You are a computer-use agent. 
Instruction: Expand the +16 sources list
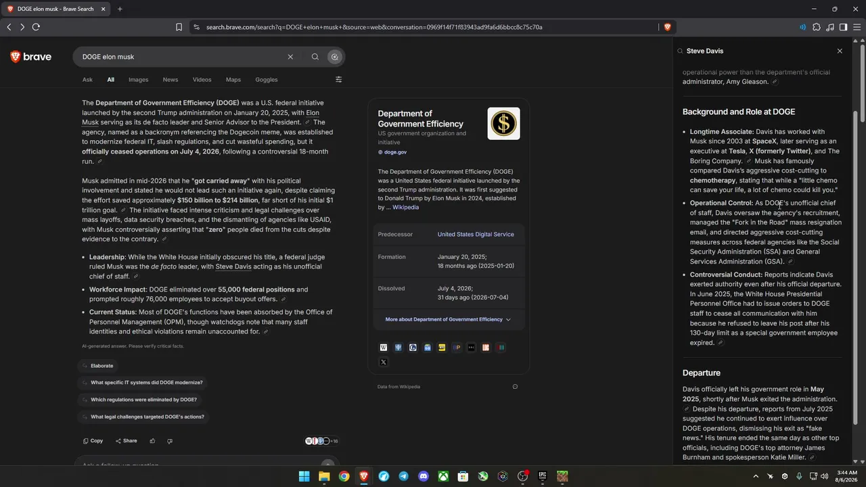321,441
